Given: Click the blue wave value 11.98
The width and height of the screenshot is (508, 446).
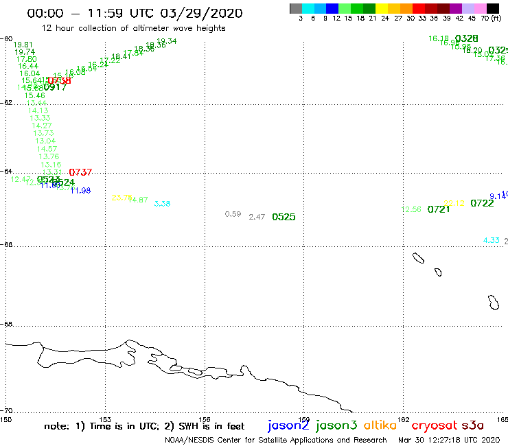Looking at the screenshot, I should click(80, 191).
